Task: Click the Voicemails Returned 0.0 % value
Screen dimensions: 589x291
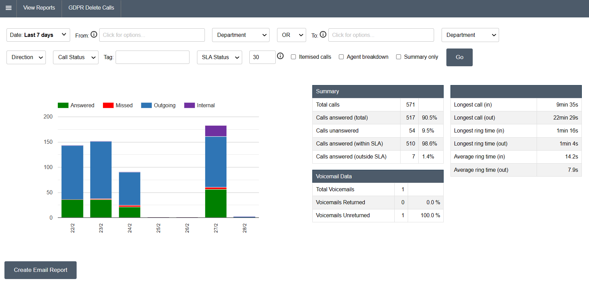Action: pyautogui.click(x=433, y=203)
